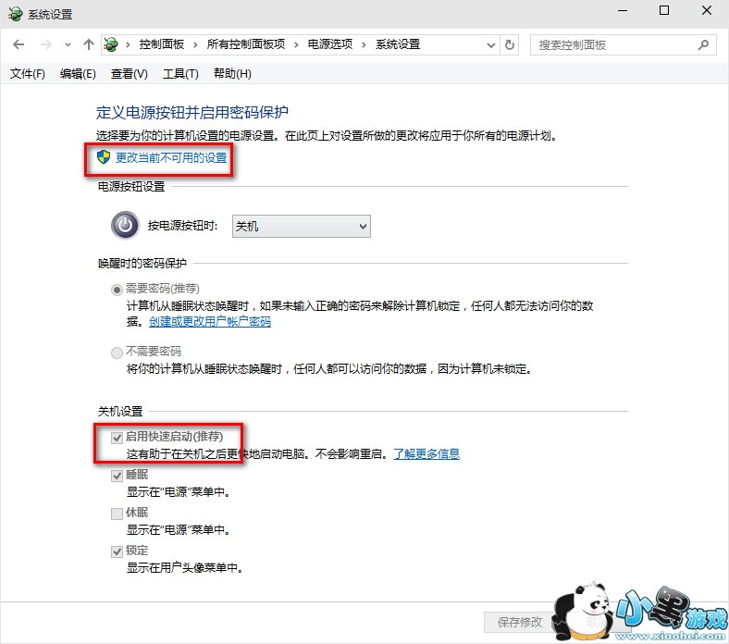Click the control panel icon in address bar
Image resolution: width=729 pixels, height=644 pixels.
click(111, 44)
